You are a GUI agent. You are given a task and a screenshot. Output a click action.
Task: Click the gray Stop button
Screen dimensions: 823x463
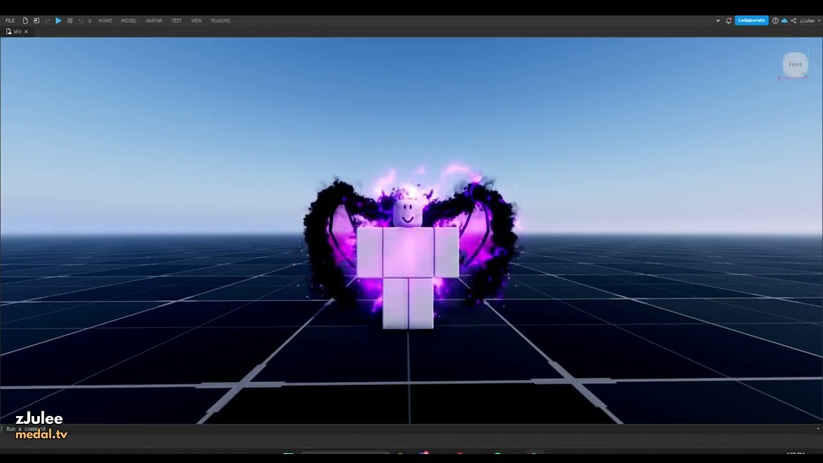pyautogui.click(x=70, y=21)
